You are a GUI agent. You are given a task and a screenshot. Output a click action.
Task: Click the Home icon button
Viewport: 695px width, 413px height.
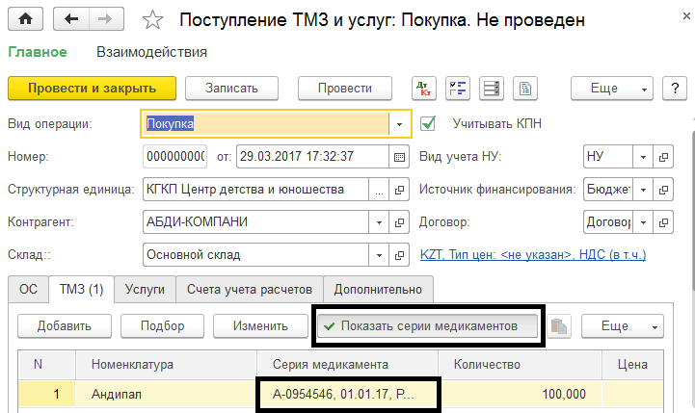[25, 19]
